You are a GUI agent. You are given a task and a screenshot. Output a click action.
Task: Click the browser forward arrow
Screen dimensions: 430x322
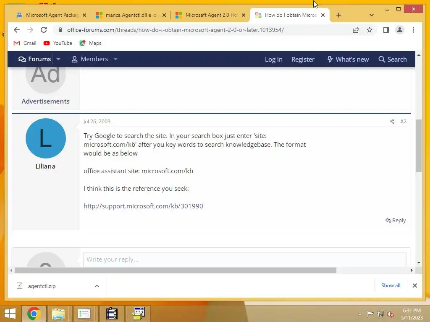(30, 30)
